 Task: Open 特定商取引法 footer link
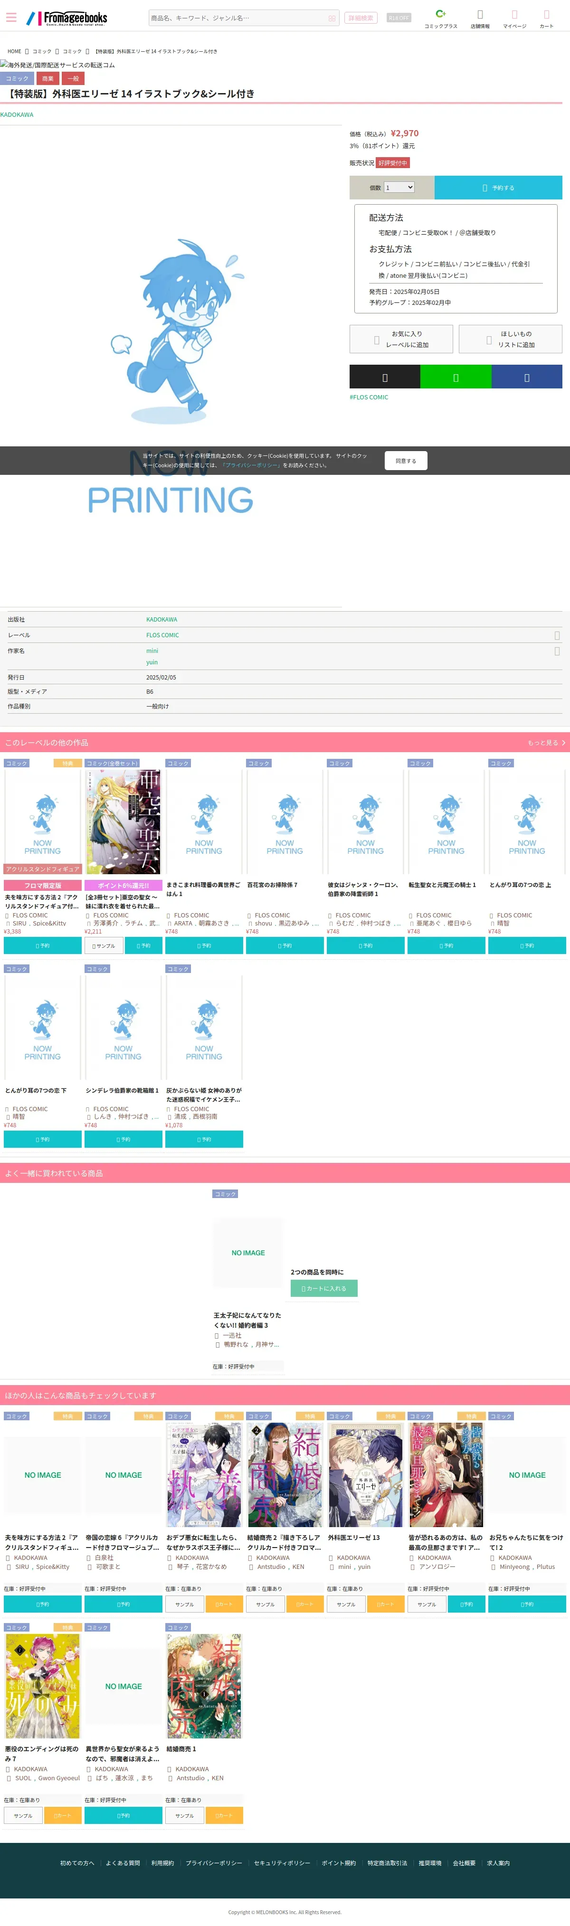tap(388, 1863)
